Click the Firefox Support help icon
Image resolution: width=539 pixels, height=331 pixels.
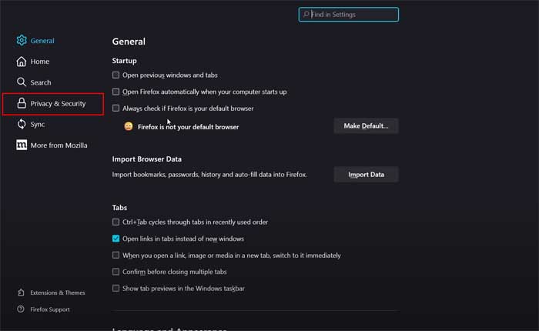coord(22,309)
